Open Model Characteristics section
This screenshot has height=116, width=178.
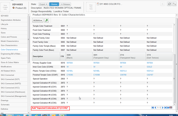tap(13, 41)
